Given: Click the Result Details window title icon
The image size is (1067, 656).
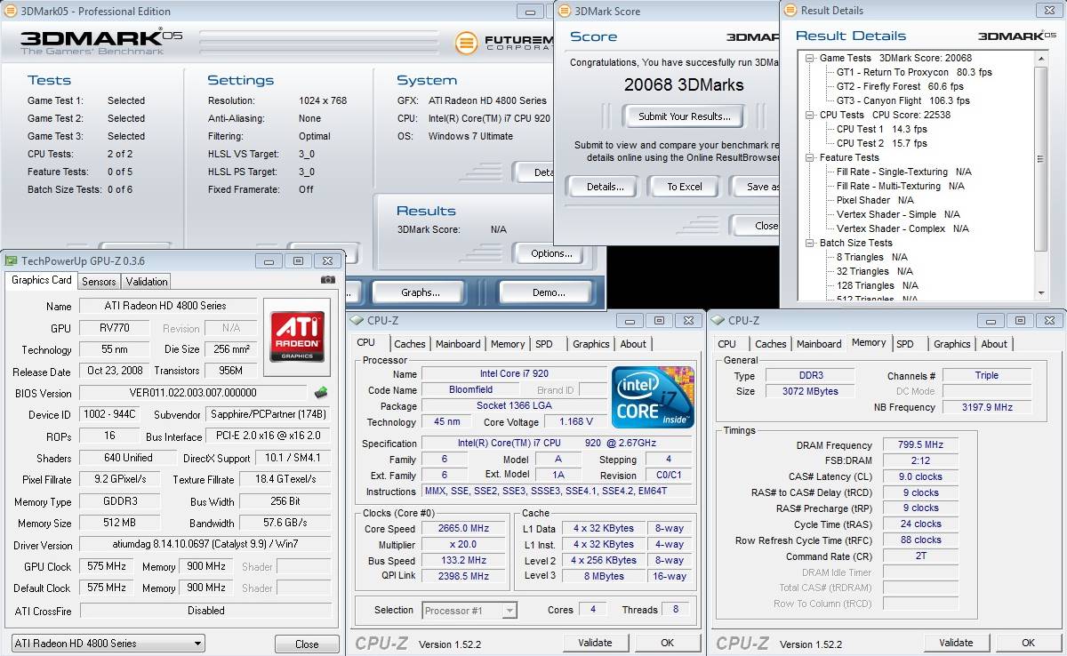Looking at the screenshot, I should [790, 11].
